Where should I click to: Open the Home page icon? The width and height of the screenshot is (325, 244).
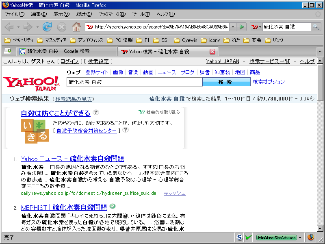[76, 27]
